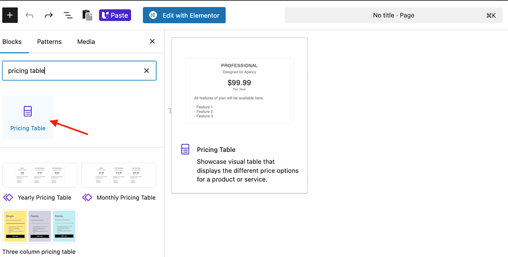Select the Yearly Pricing Table pattern thumbnail
This screenshot has height=257, width=508.
tap(40, 175)
